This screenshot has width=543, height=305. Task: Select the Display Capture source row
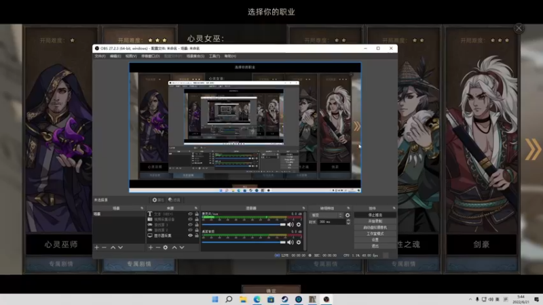tap(173, 235)
